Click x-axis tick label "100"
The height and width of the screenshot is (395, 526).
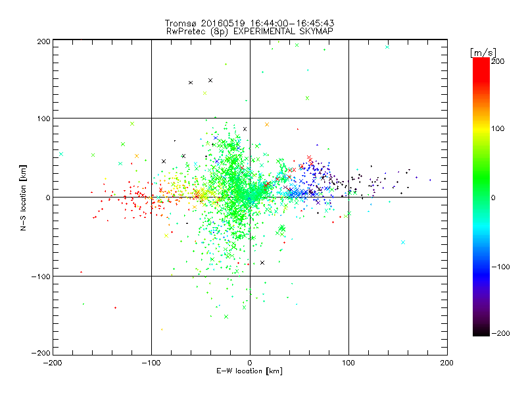point(348,363)
